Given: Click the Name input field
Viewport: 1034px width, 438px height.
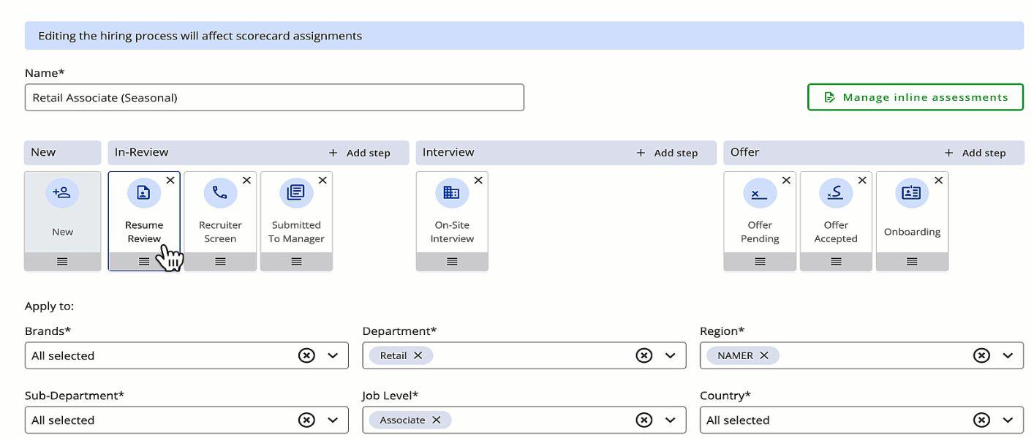Looking at the screenshot, I should point(274,98).
